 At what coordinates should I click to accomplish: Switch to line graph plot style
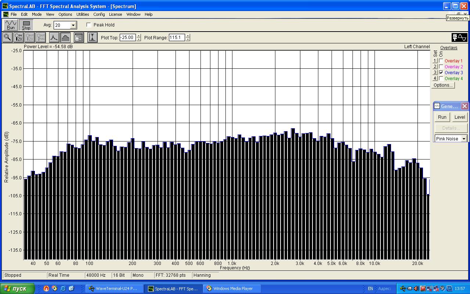(54, 37)
